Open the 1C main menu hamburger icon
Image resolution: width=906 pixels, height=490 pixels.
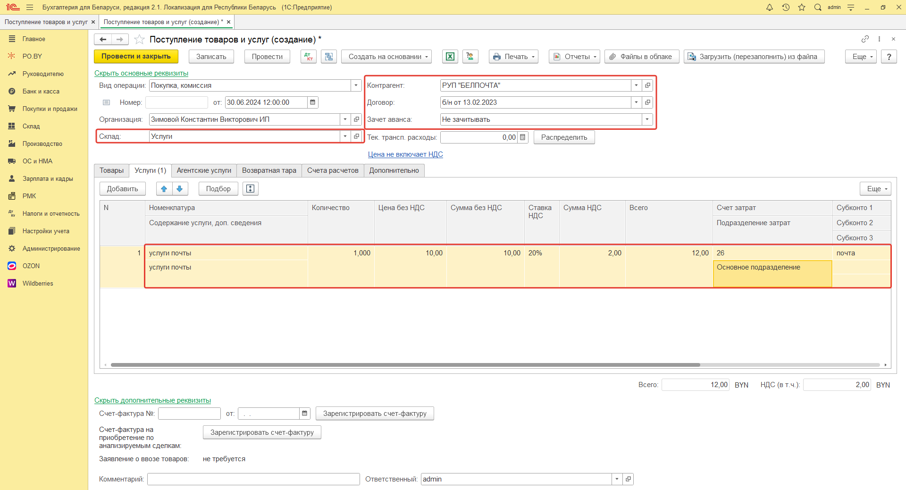click(30, 7)
